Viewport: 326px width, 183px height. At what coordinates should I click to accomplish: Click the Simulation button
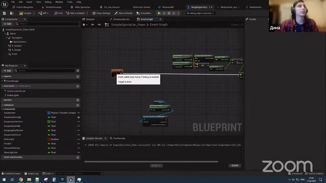point(144,13)
